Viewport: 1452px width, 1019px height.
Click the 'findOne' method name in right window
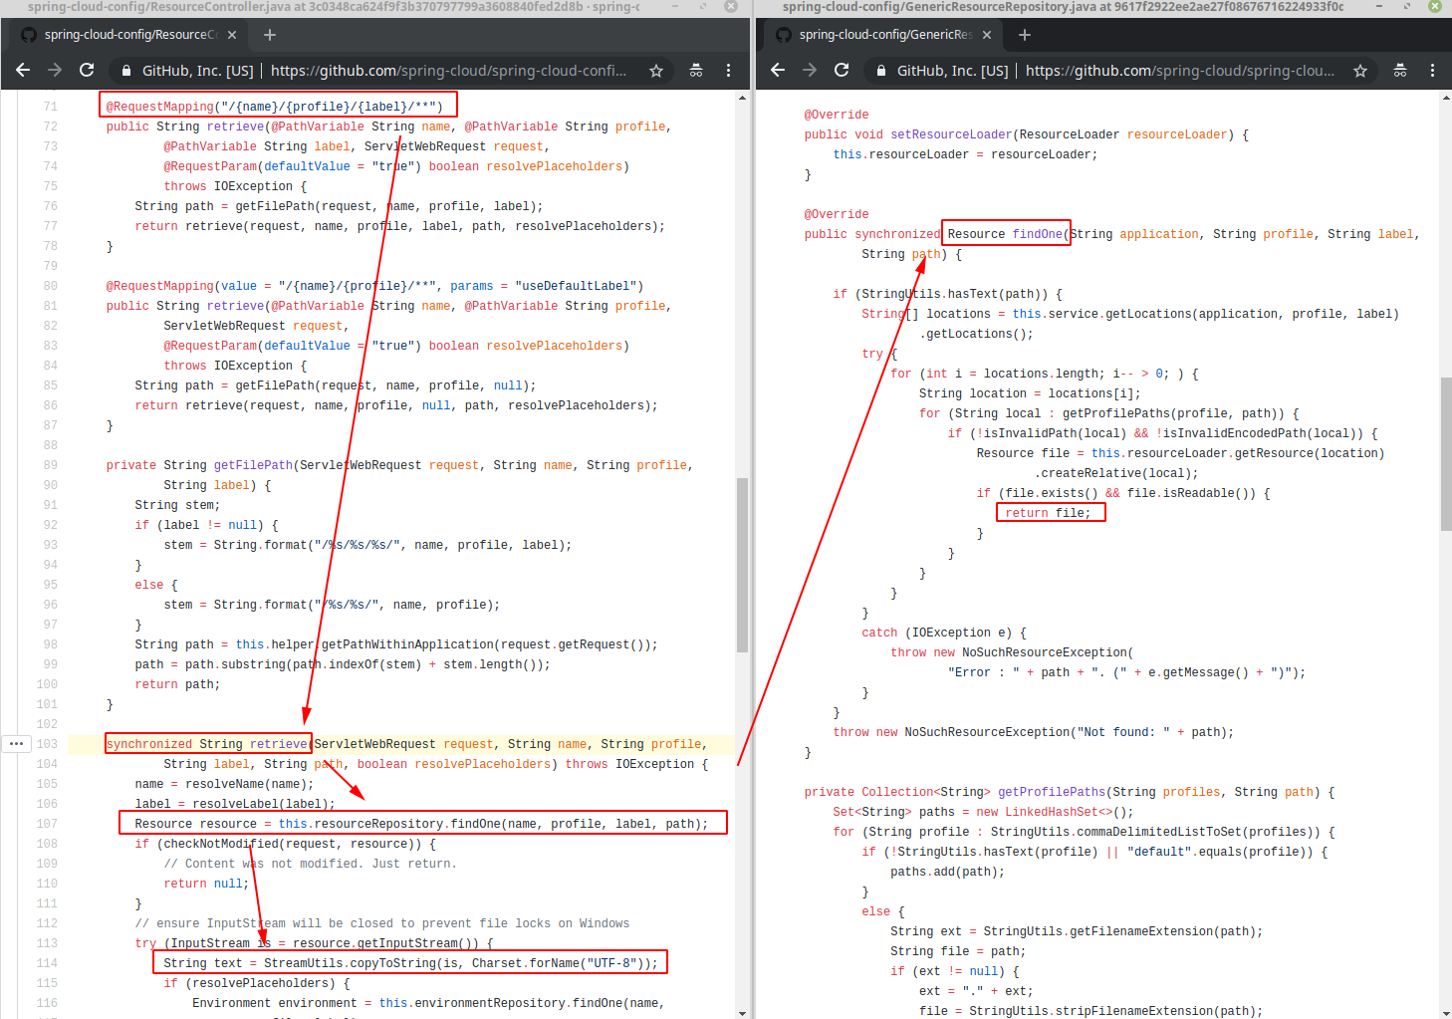(x=1038, y=234)
